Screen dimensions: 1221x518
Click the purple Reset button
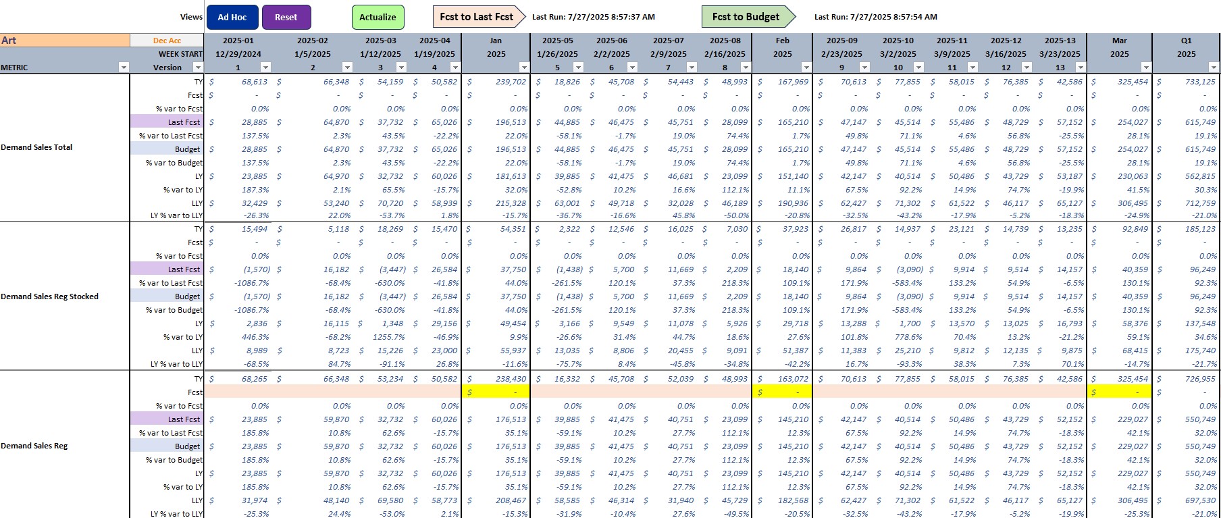coord(286,17)
